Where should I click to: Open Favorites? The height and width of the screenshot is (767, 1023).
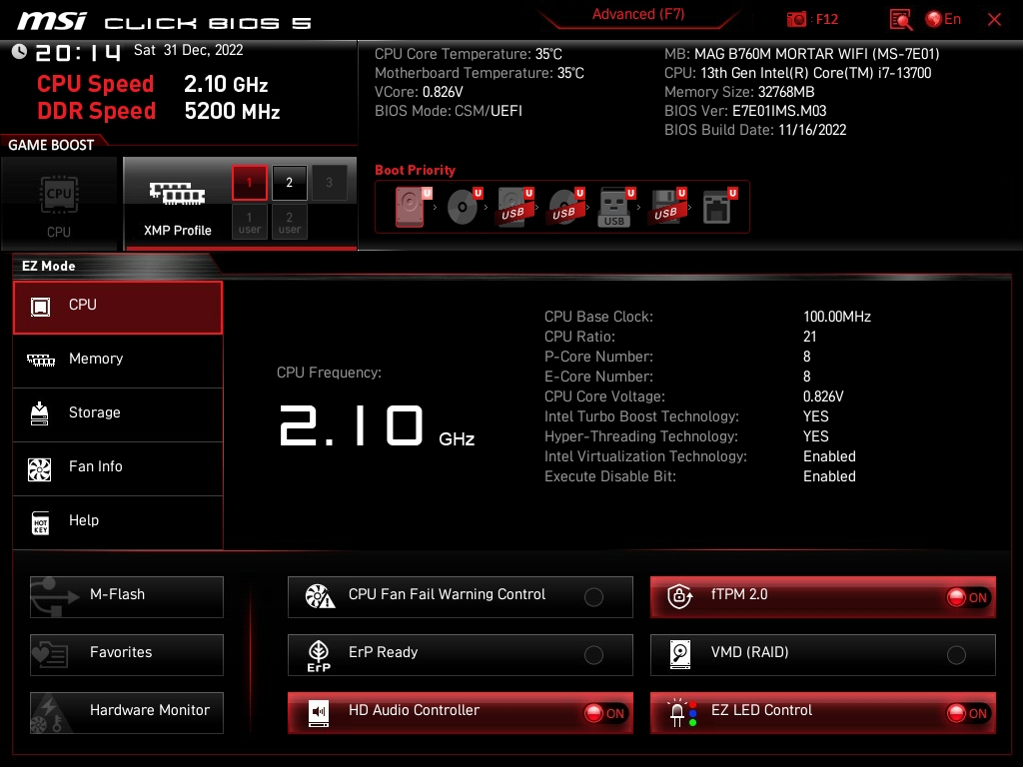coord(127,655)
